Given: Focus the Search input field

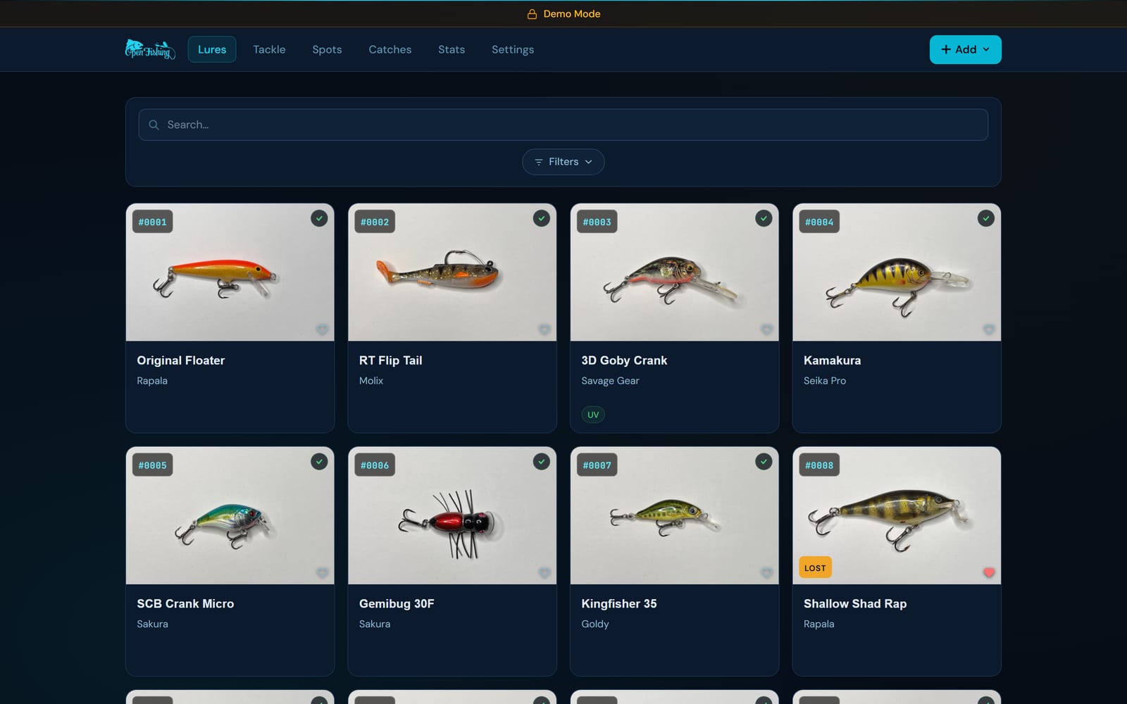Looking at the screenshot, I should [563, 125].
